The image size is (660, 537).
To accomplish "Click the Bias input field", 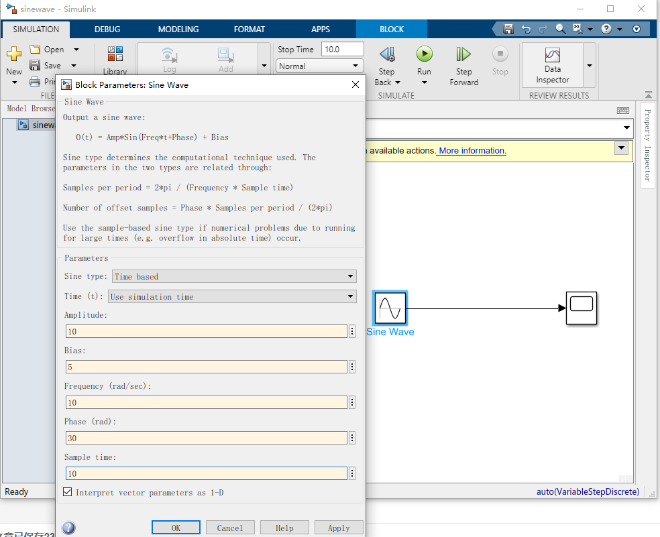I will [207, 367].
